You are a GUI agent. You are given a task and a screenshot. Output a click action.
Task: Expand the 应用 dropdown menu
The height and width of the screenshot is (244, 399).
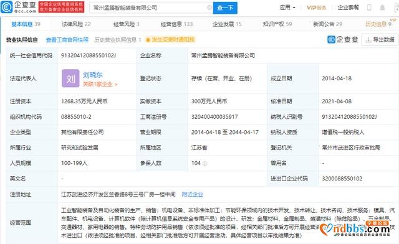(287, 7)
